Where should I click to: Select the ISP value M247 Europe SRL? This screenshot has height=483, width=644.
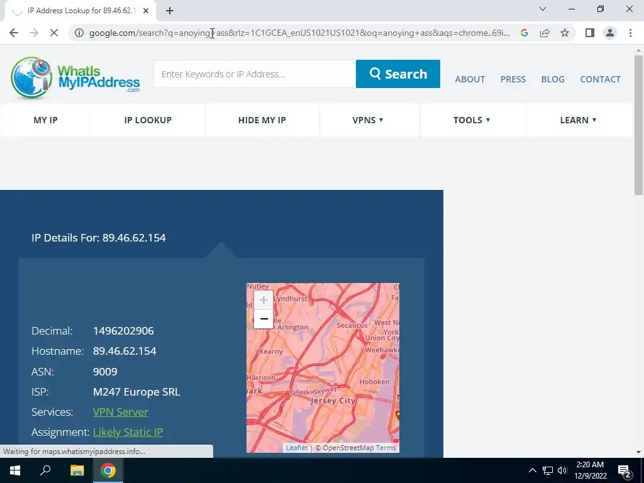tap(136, 392)
